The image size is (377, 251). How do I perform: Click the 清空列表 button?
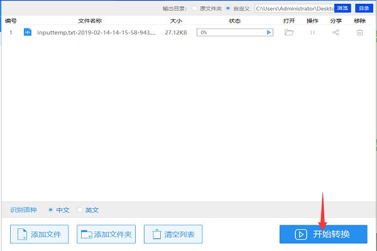pos(173,234)
